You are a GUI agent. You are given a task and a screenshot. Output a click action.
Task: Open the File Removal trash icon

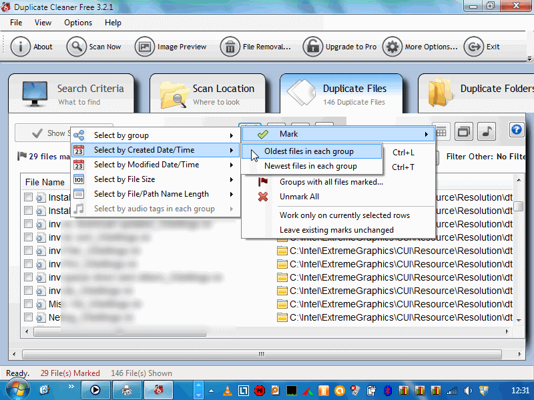coord(230,47)
